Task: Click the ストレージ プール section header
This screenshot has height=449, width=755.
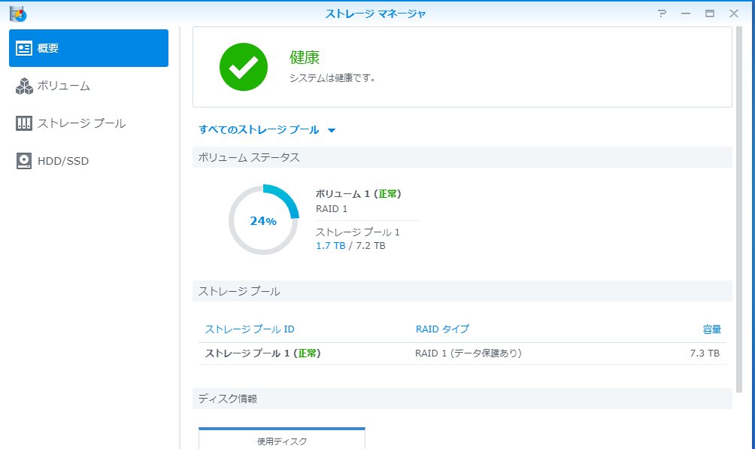Action: click(x=462, y=292)
